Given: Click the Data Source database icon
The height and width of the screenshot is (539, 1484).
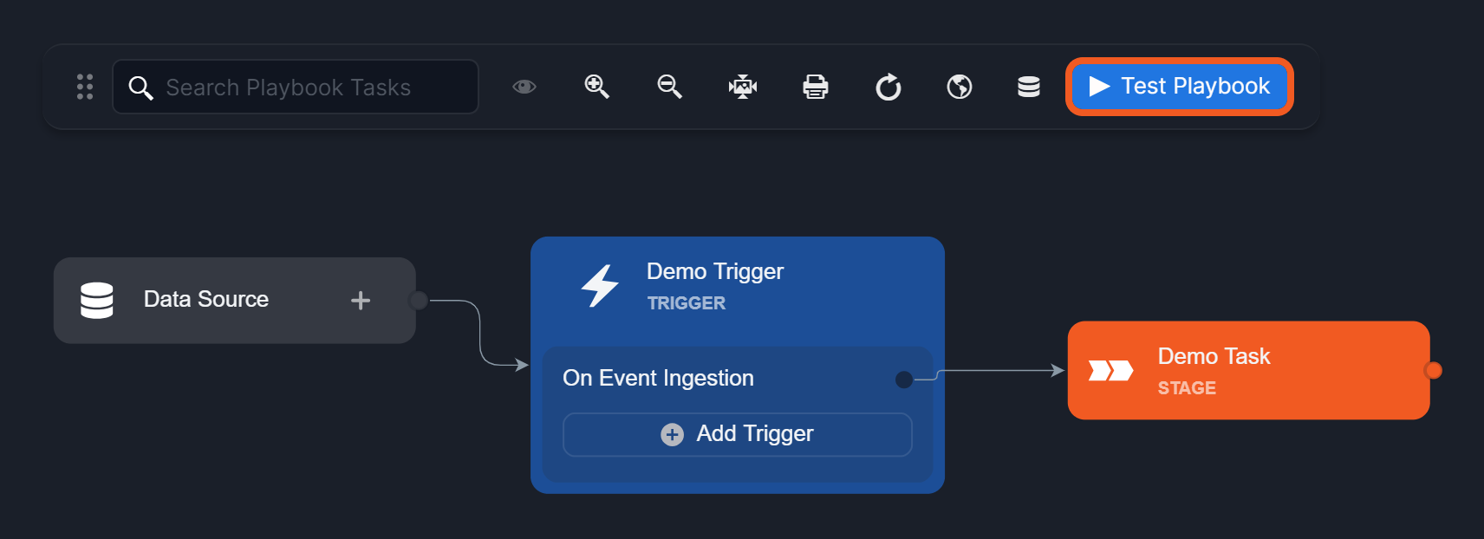Looking at the screenshot, I should [x=97, y=301].
